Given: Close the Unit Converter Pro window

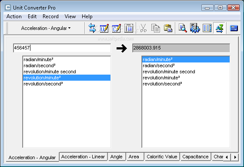Looking at the screenshot, I should (x=233, y=7).
